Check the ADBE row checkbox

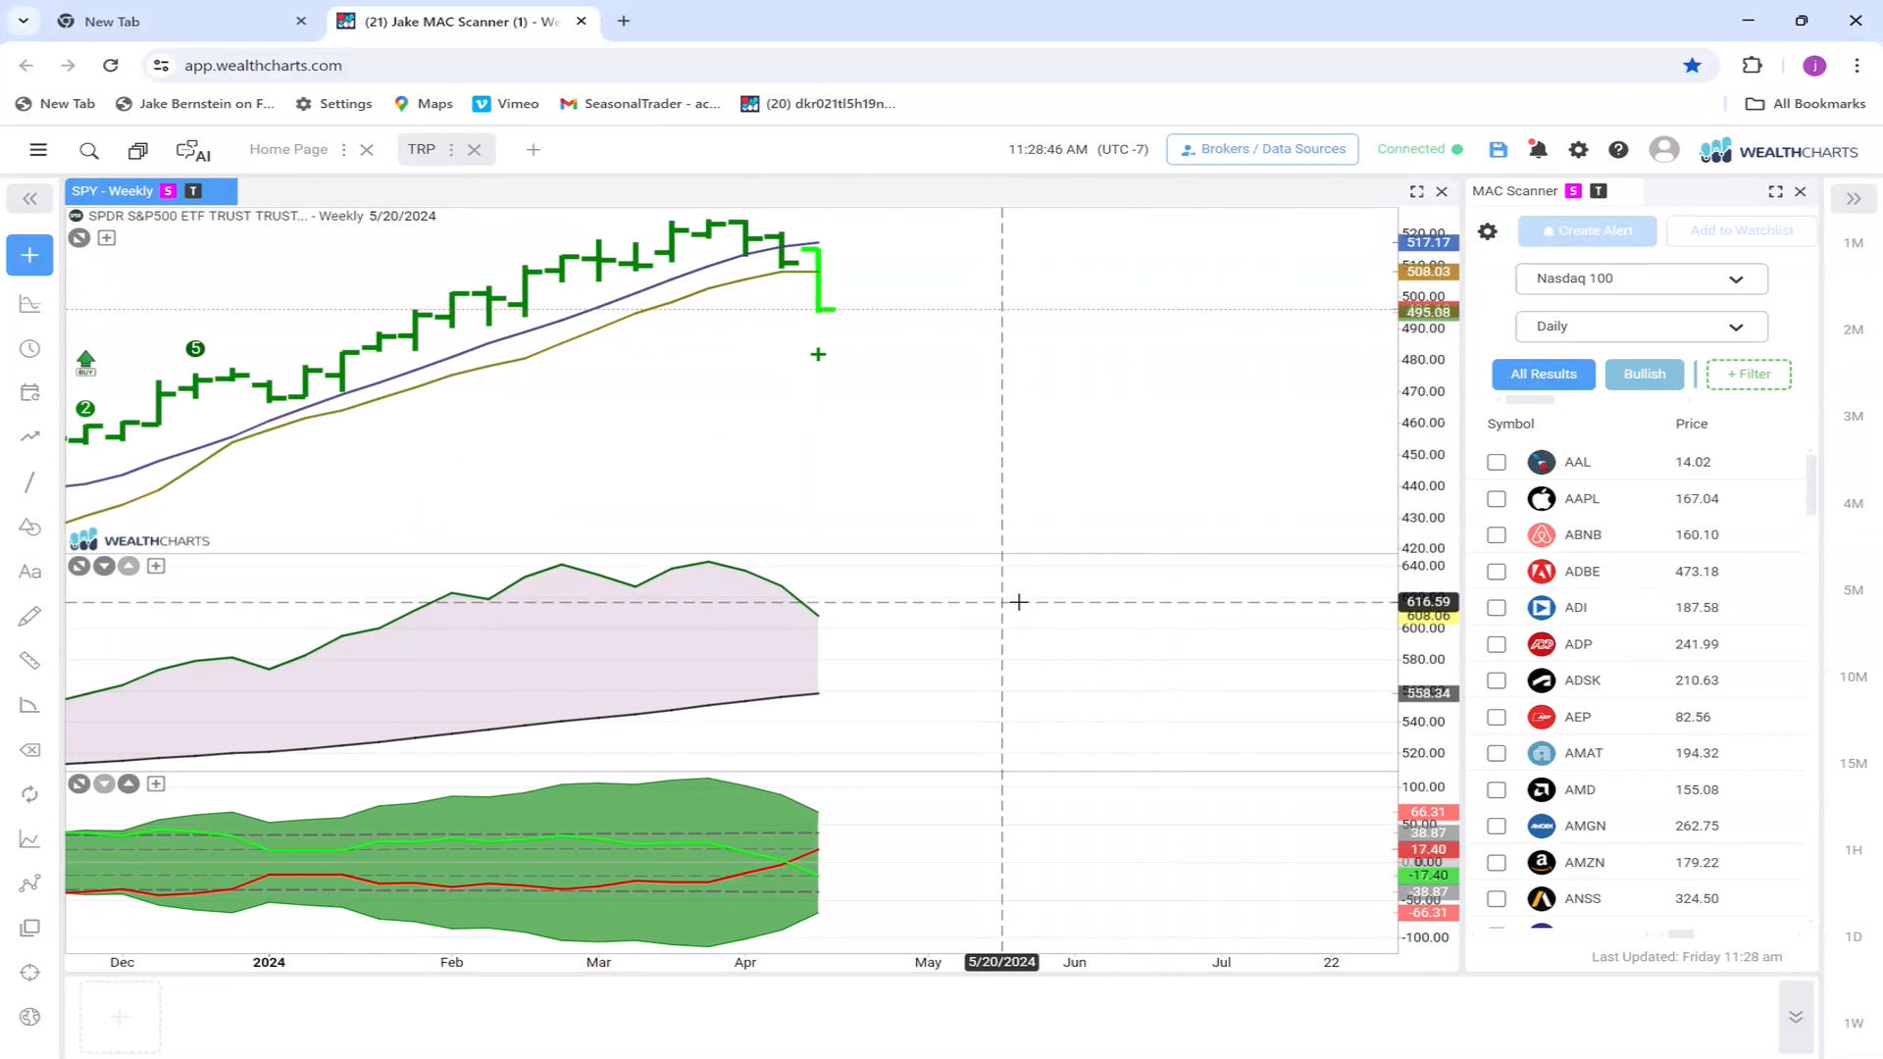1497,572
